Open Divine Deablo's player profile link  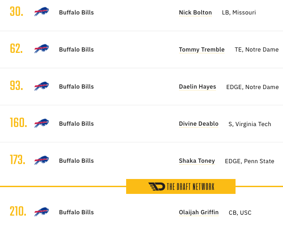coord(198,124)
